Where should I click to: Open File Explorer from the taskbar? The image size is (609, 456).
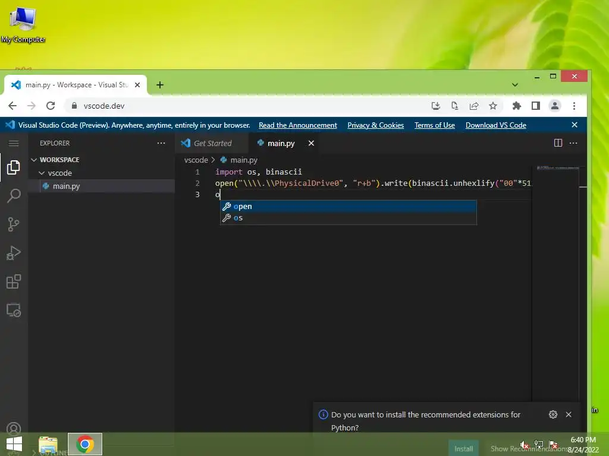click(48, 444)
